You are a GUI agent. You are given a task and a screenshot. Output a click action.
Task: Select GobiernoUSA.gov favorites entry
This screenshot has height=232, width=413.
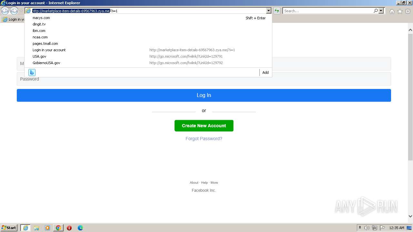pos(148,63)
